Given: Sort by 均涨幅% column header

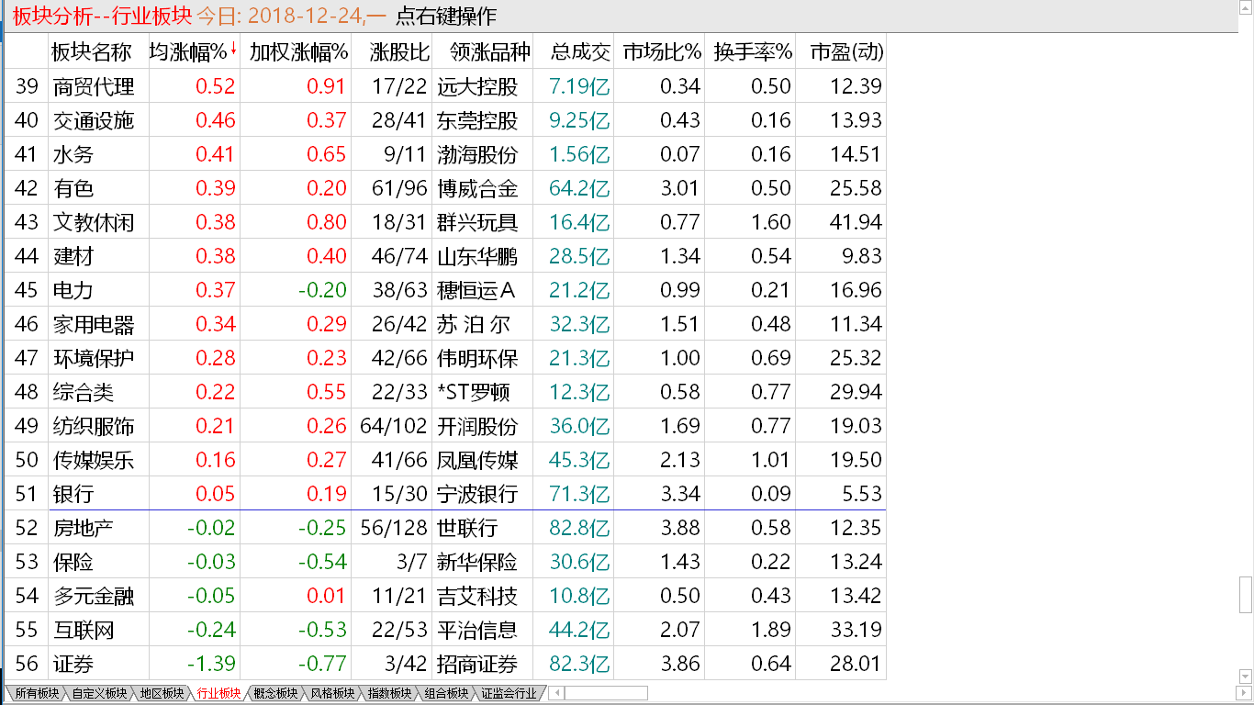Looking at the screenshot, I should click(194, 51).
